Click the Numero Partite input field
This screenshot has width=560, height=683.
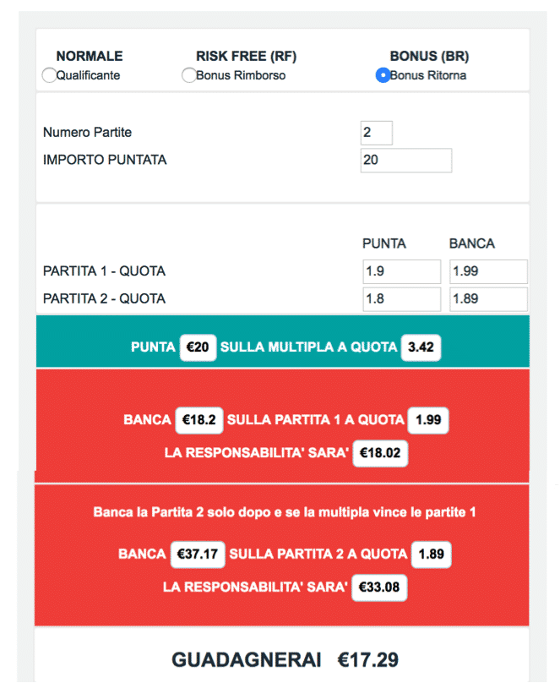click(x=377, y=133)
